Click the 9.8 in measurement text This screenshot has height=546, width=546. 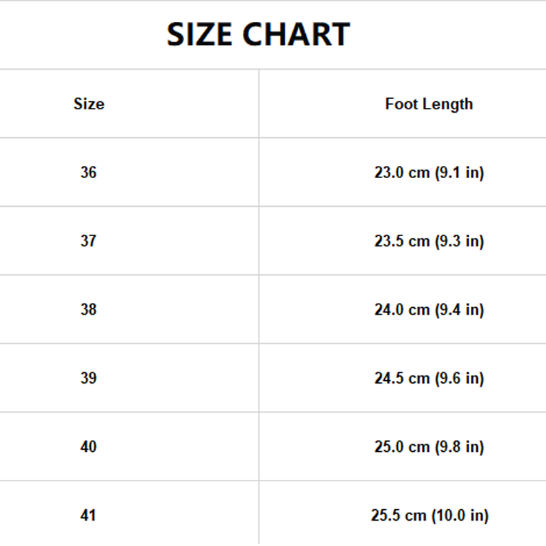click(459, 447)
